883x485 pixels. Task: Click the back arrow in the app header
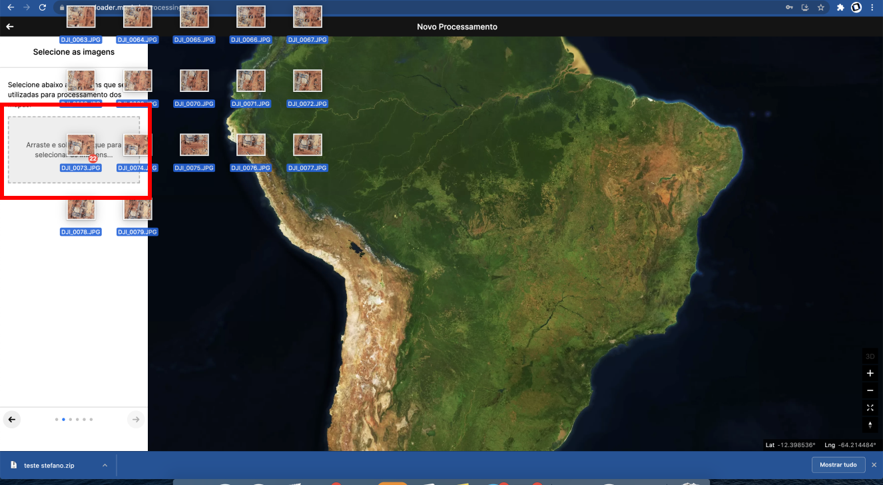(x=9, y=27)
